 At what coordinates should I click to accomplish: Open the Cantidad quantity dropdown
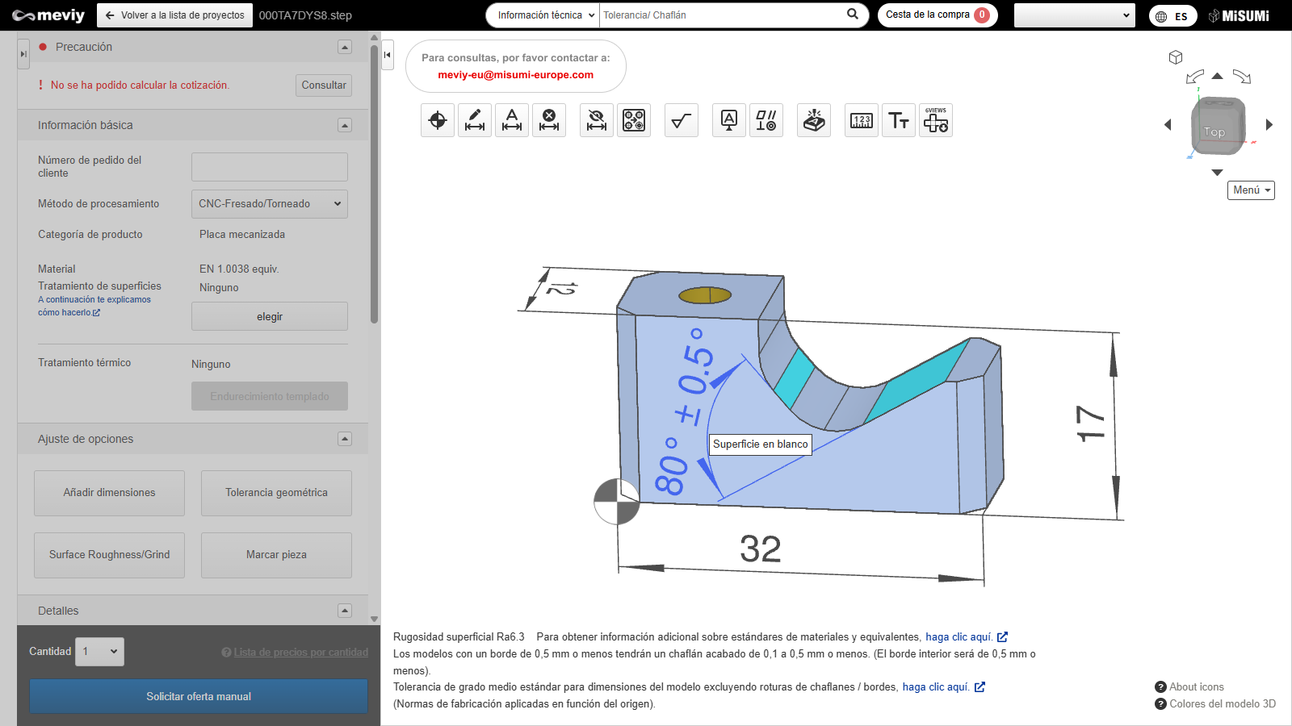tap(101, 652)
